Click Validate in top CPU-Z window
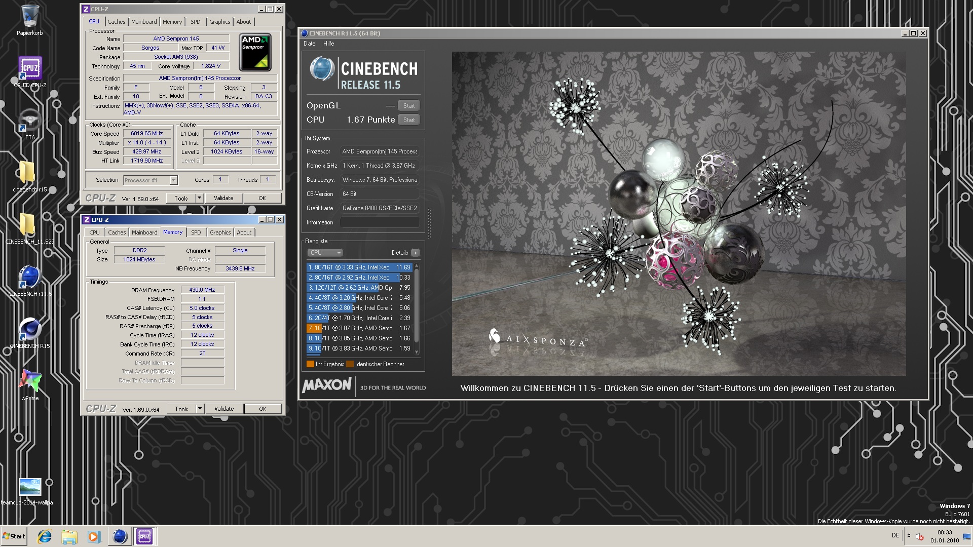Screen dimensions: 973x547 point(223,199)
